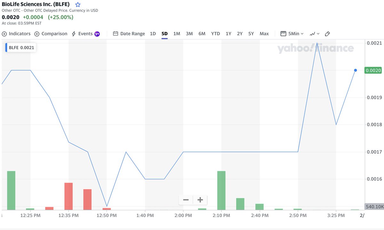The width and height of the screenshot is (384, 230).
Task: Click the red volume bar at 12:35 PM
Action: pos(68,196)
